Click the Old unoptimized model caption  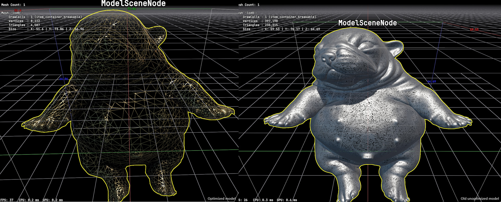pyautogui.click(x=479, y=199)
